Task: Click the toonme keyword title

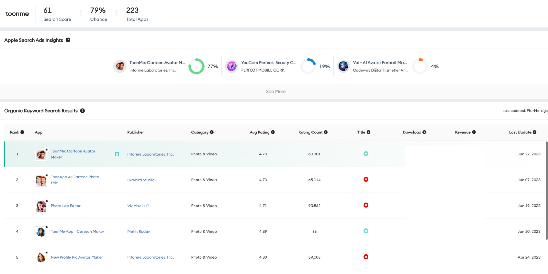Action: 17,14
